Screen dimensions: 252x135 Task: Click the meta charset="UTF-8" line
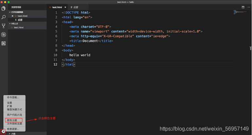point(90,27)
